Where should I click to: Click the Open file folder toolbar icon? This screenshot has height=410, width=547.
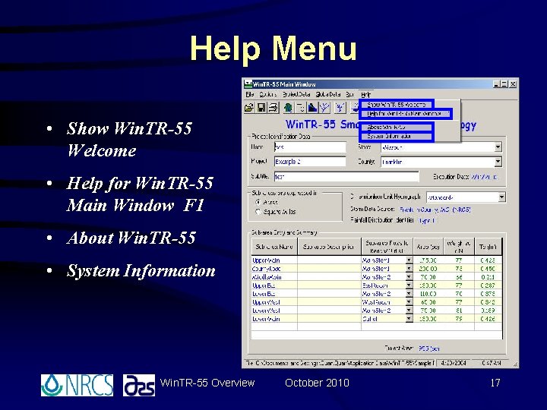249,107
